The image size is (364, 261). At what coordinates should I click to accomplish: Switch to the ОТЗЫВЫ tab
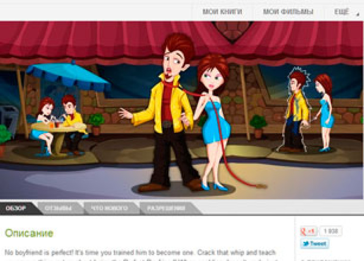tap(58, 208)
